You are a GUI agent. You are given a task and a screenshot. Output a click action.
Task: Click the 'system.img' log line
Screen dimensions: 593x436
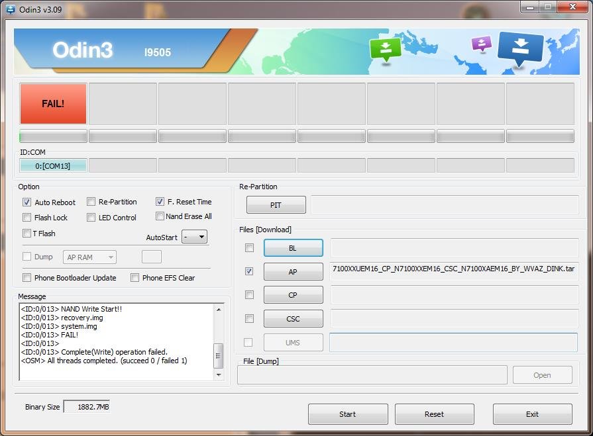59,326
